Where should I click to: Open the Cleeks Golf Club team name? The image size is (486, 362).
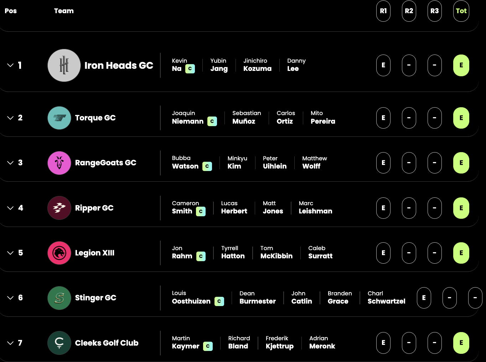point(107,343)
